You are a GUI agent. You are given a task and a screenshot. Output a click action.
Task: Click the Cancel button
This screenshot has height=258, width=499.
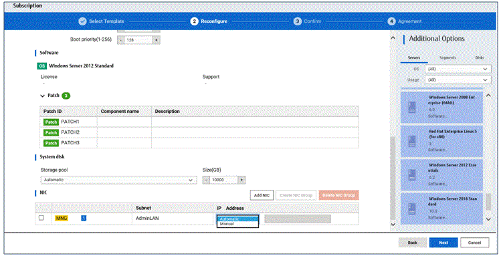(474, 243)
